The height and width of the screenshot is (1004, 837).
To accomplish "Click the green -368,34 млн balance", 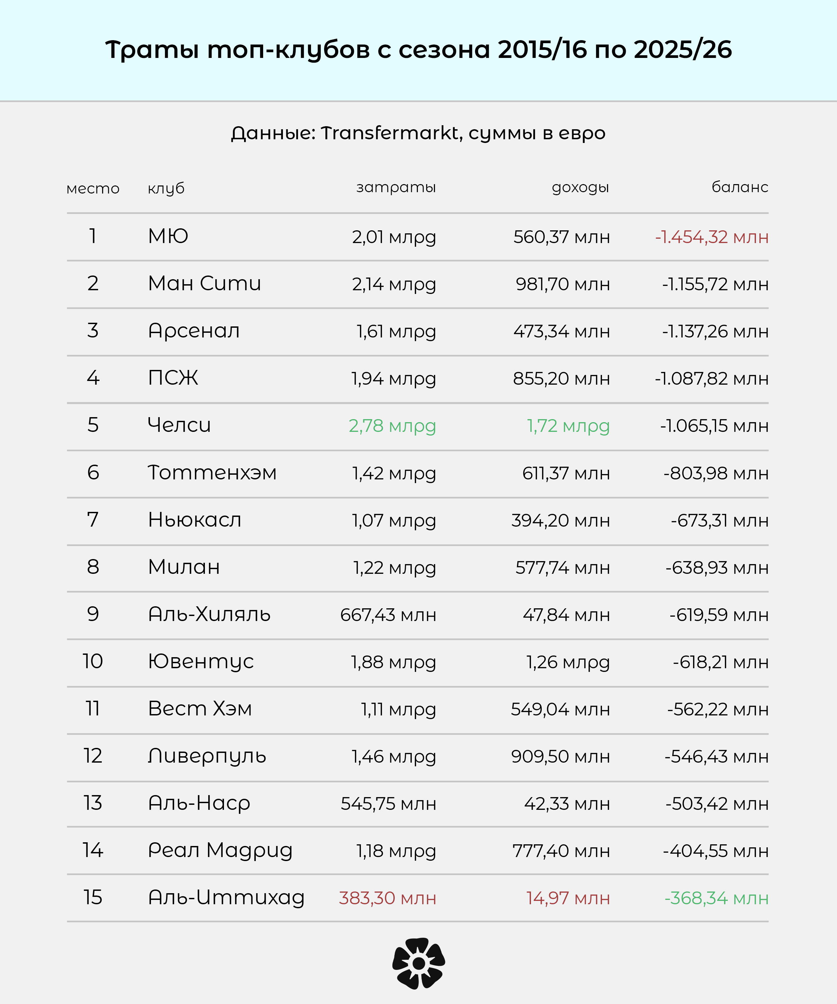I will point(716,898).
